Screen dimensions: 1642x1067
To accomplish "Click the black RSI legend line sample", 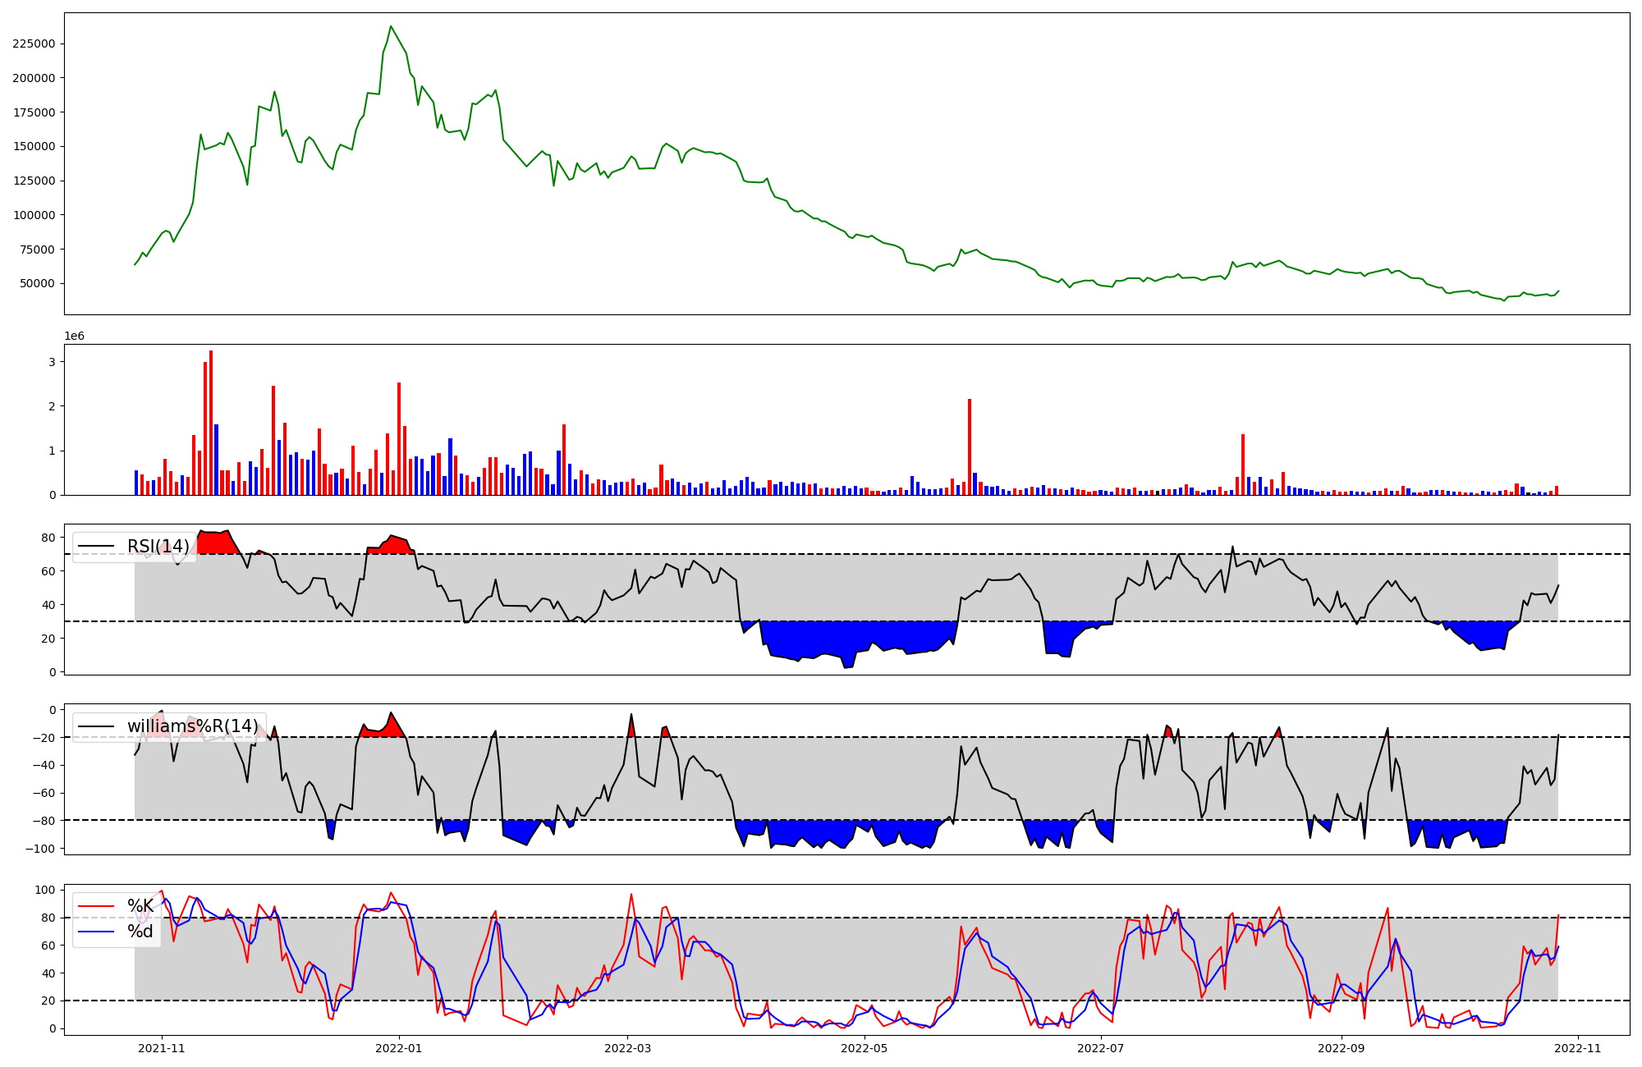I will [x=95, y=547].
